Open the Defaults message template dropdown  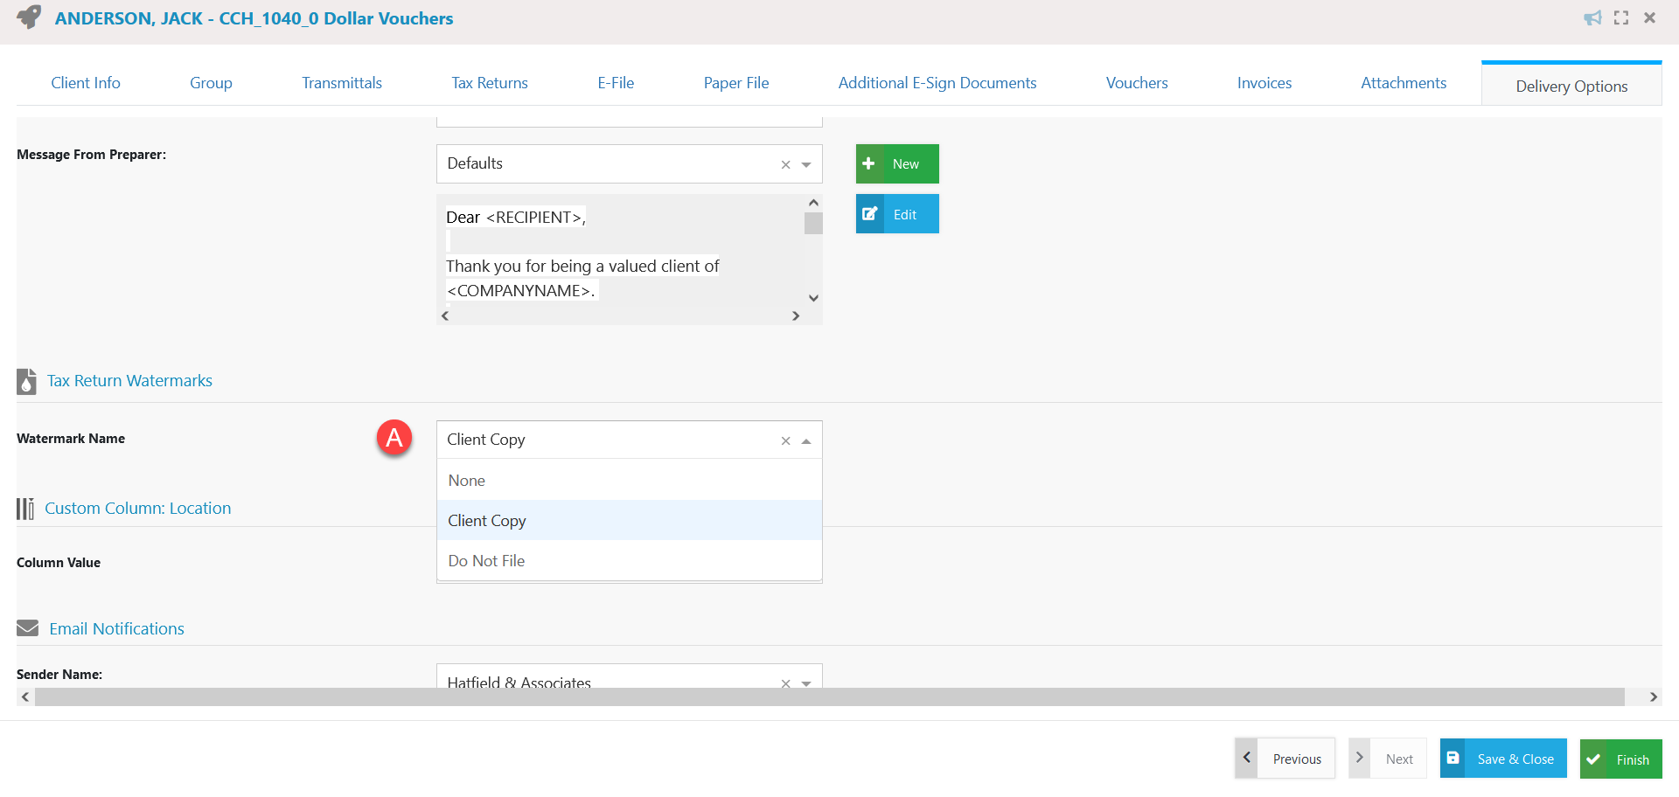[x=805, y=164]
